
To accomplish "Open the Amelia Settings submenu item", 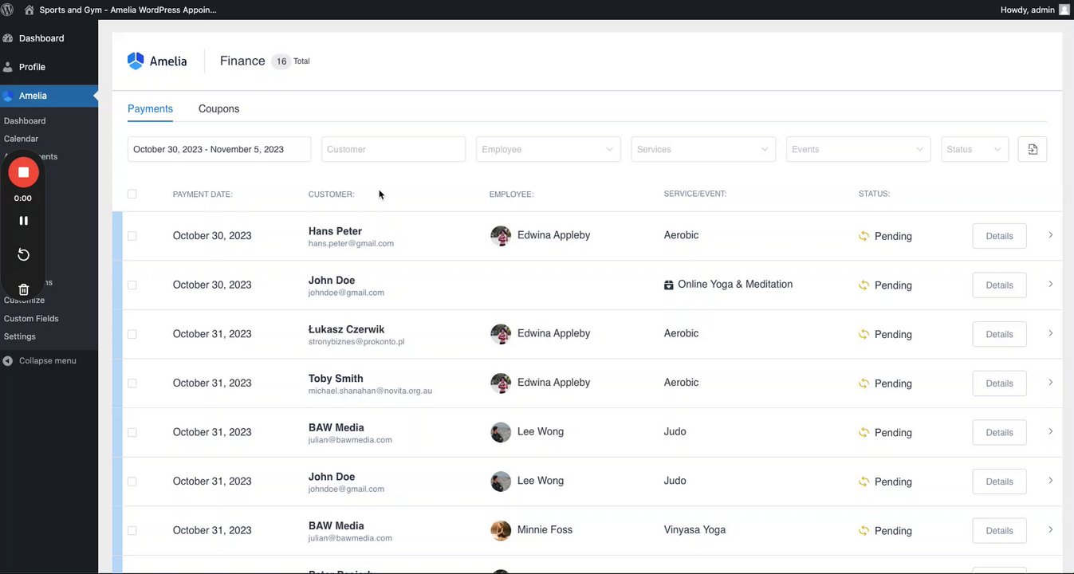I will 20,336.
